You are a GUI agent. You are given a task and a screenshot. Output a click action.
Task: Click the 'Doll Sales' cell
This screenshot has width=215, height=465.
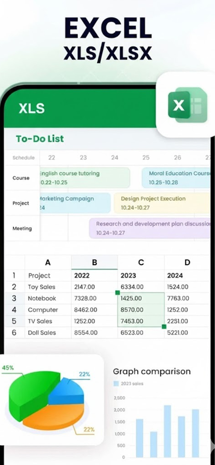click(48, 333)
